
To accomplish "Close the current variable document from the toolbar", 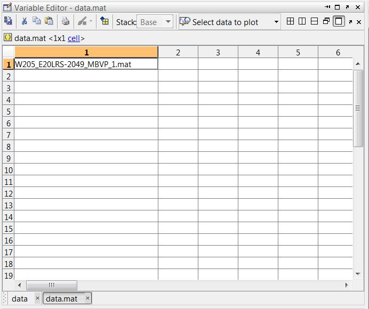I will pyautogui.click(x=359, y=22).
